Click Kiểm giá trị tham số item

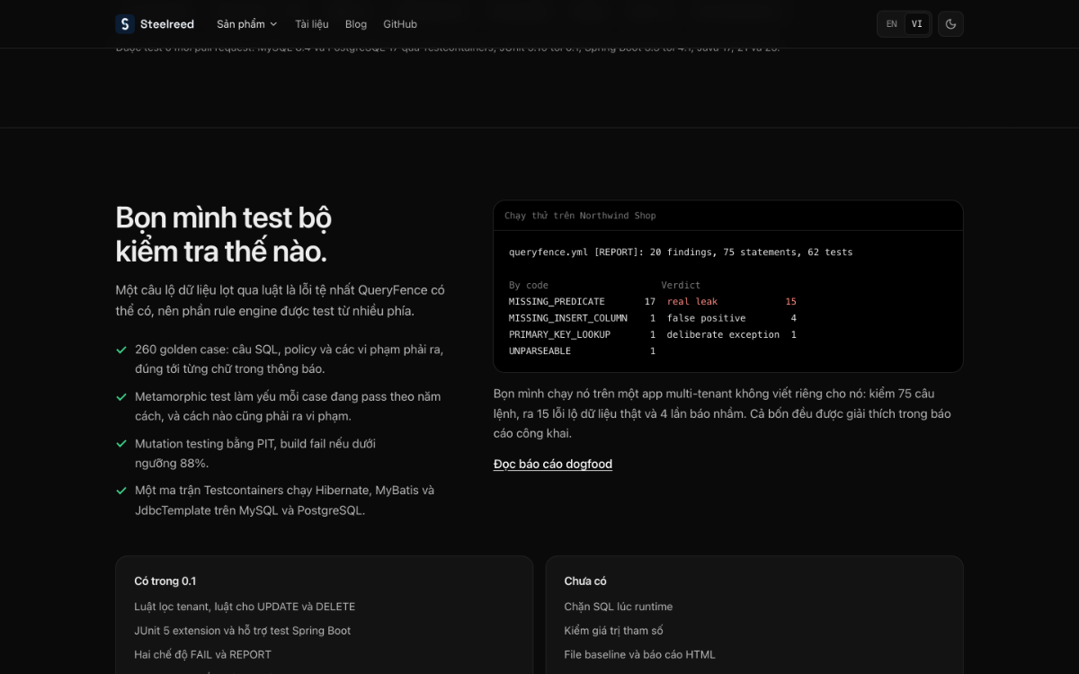[614, 631]
